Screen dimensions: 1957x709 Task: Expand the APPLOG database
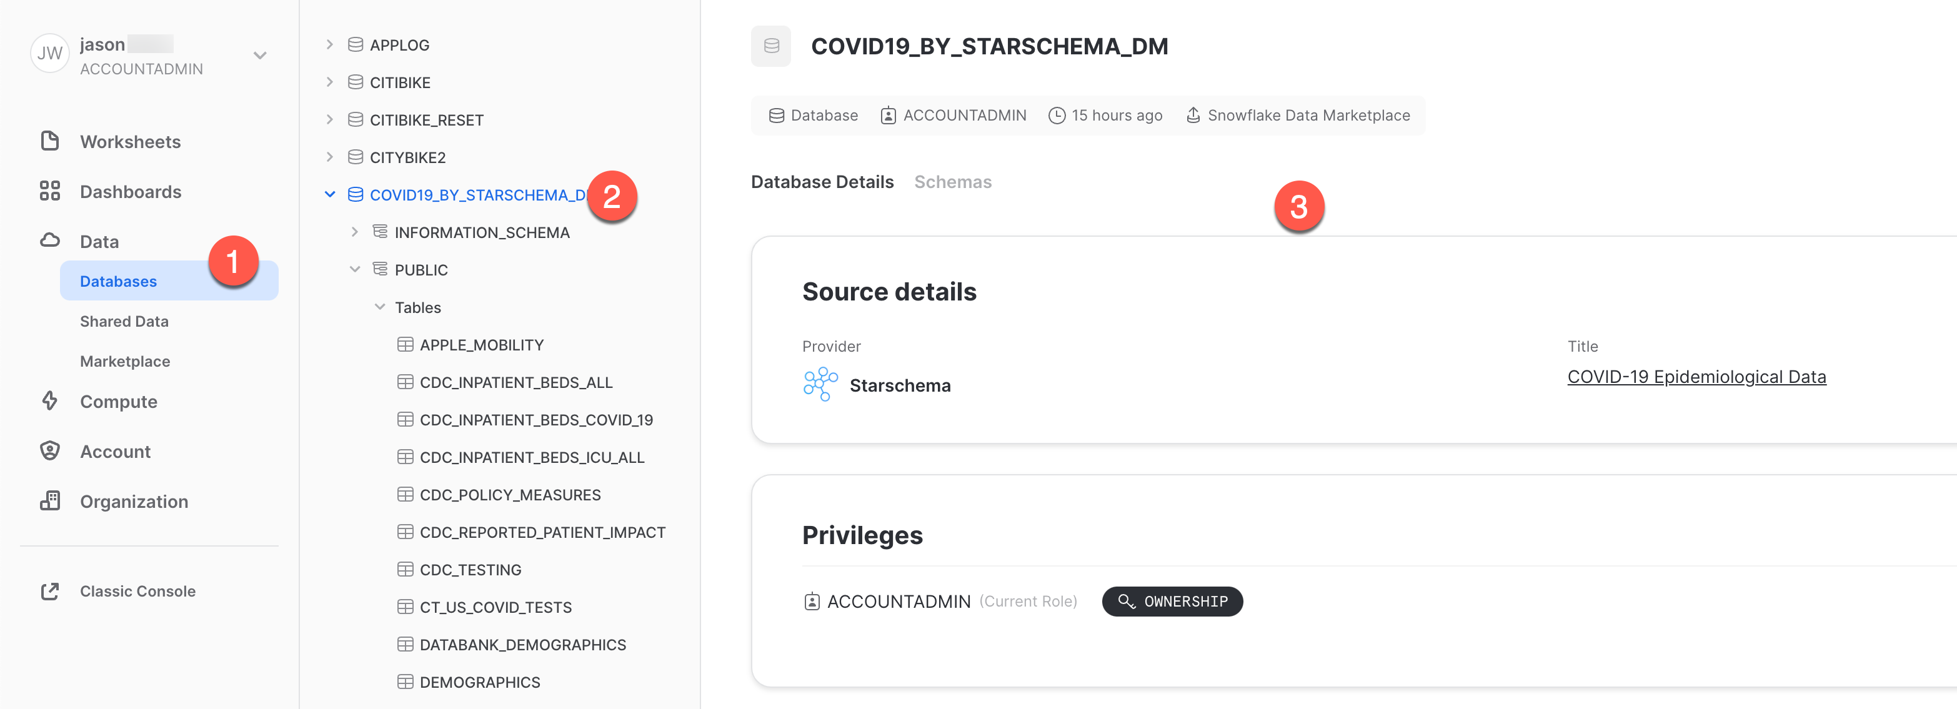click(330, 44)
